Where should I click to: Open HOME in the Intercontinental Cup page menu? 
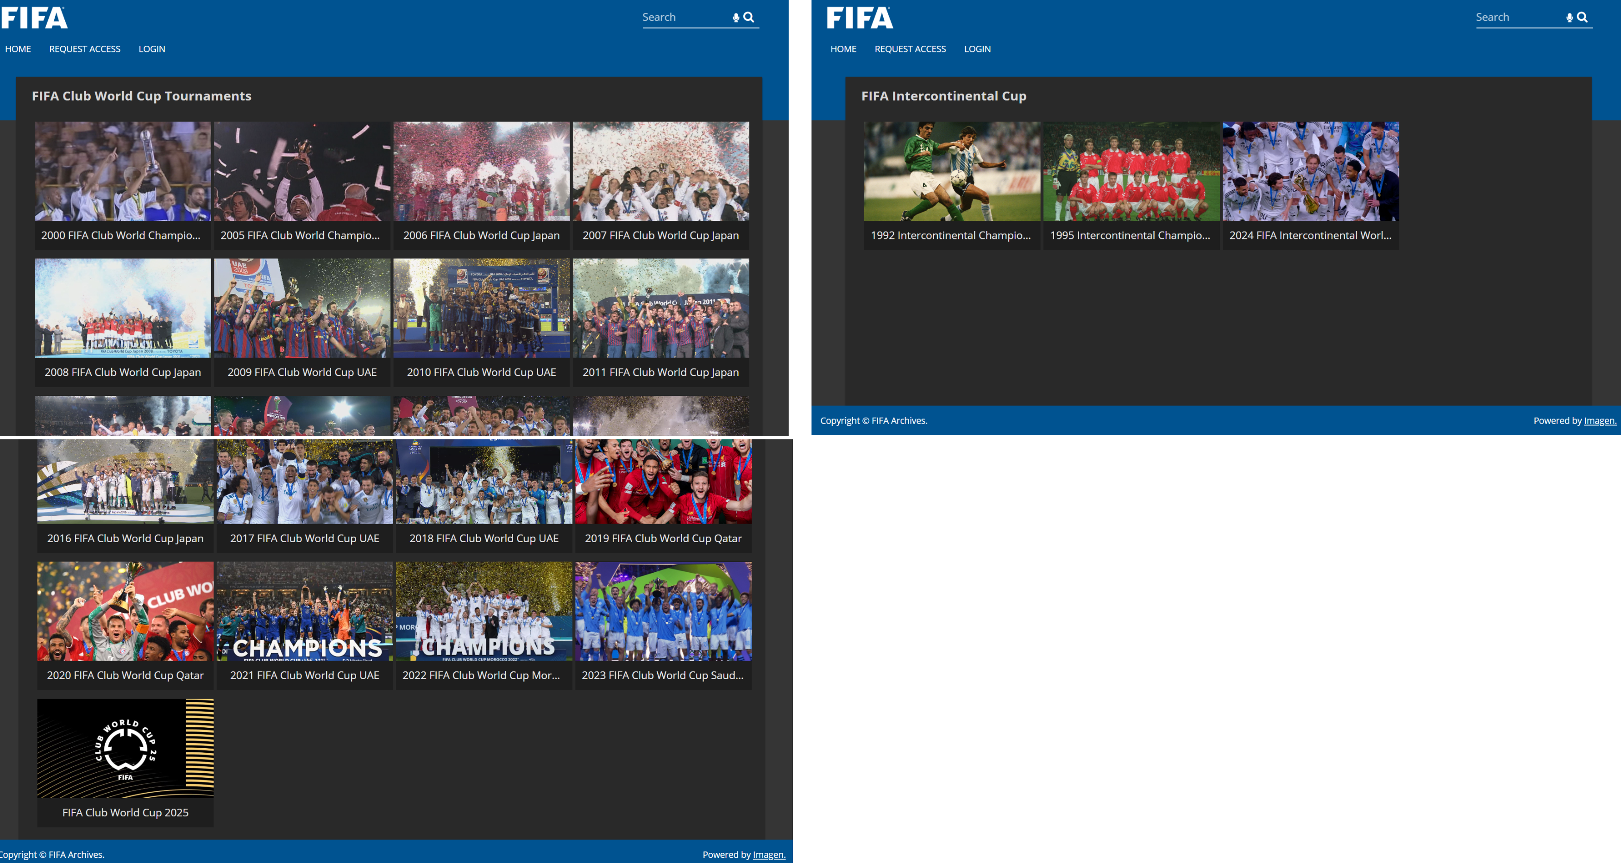[x=843, y=49]
